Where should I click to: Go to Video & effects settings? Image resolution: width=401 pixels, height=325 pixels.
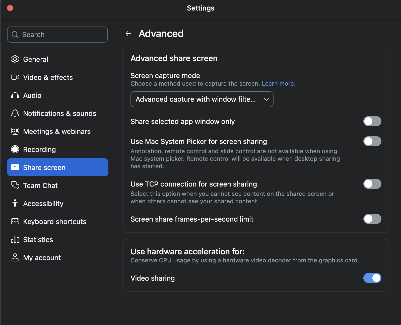[58, 77]
